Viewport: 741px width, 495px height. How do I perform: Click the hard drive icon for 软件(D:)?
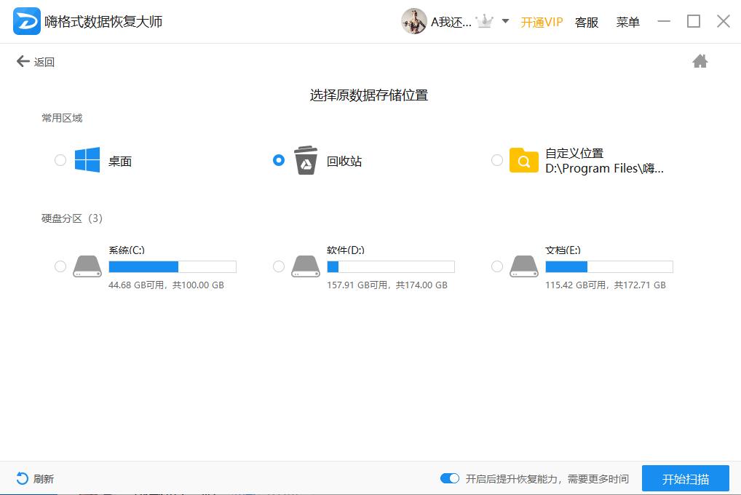(306, 266)
